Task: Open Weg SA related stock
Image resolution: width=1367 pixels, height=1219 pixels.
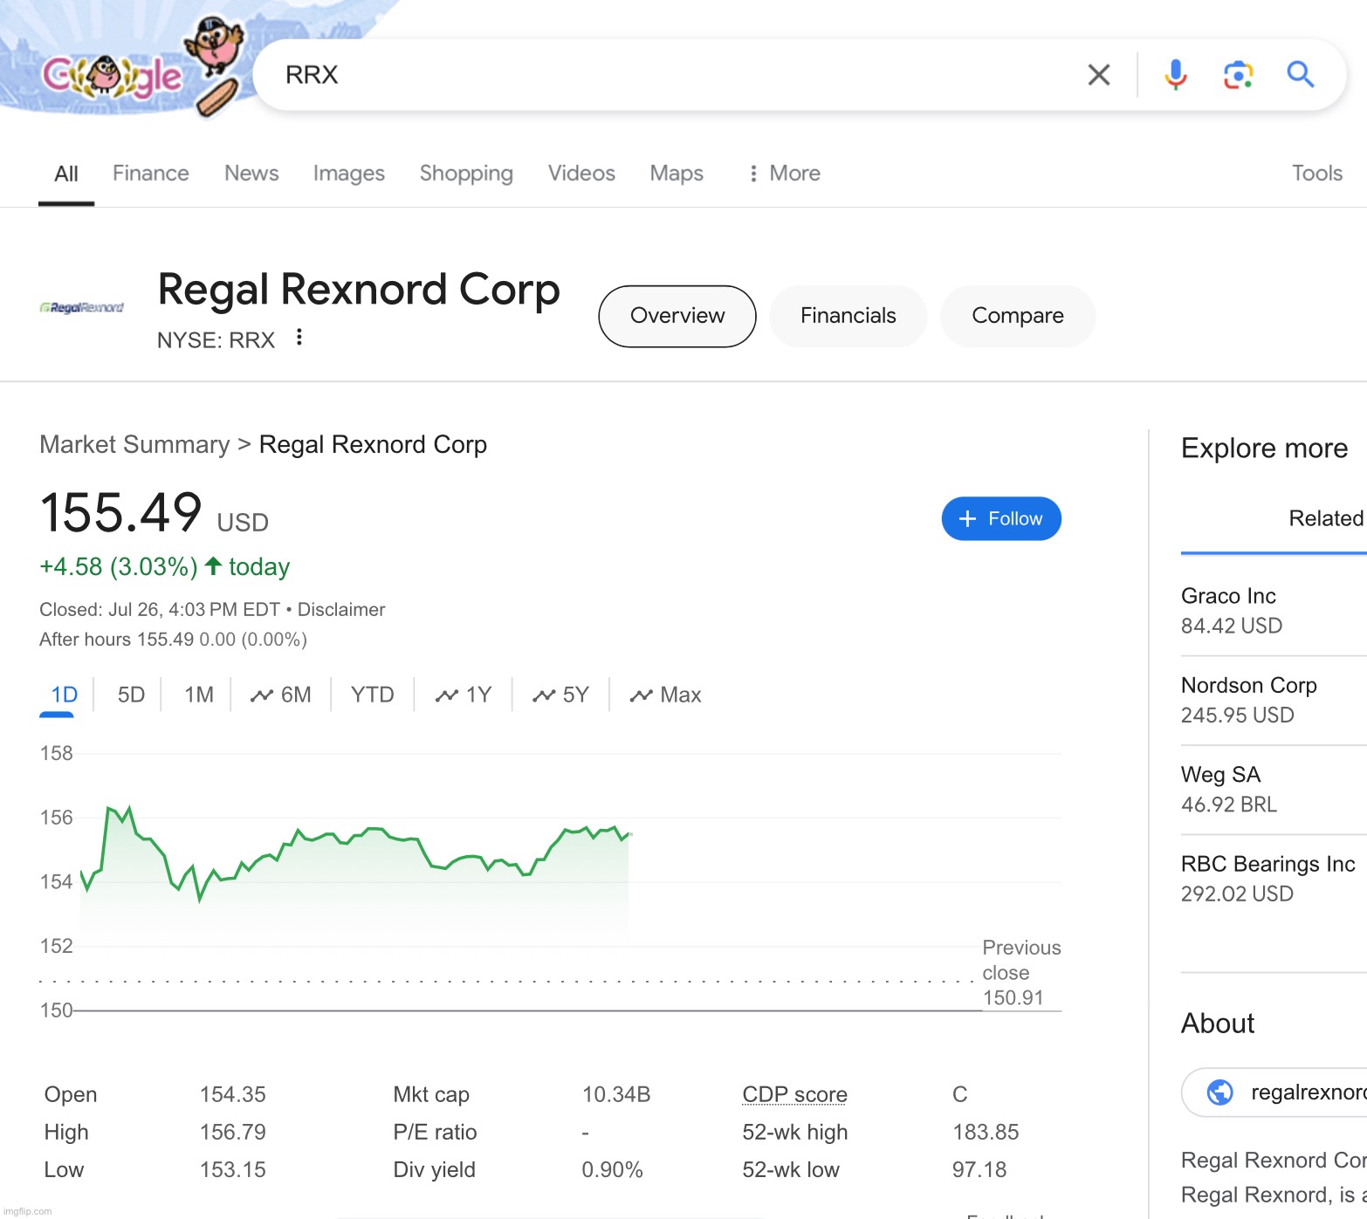Action: [1274, 790]
